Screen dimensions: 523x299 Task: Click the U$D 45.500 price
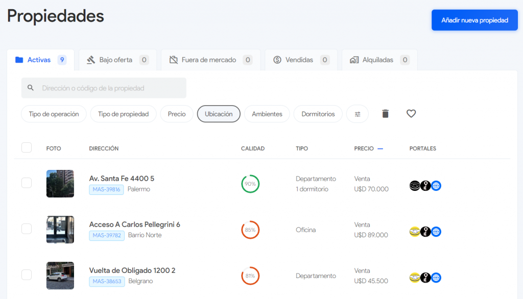371,281
